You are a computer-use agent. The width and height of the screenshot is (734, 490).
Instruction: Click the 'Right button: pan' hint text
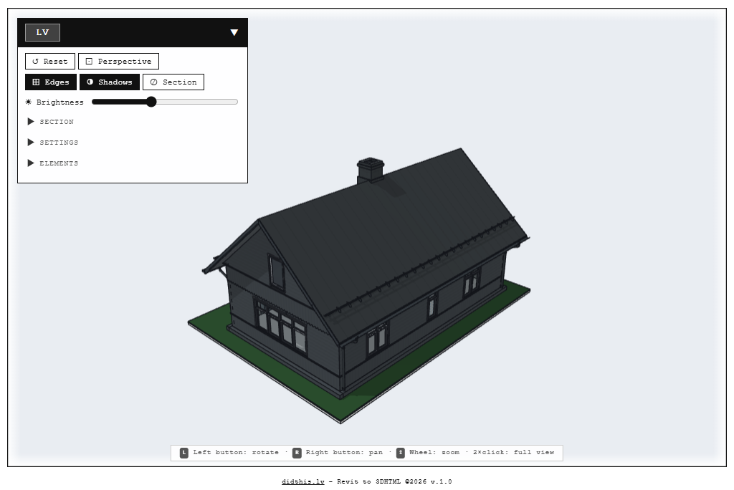344,453
